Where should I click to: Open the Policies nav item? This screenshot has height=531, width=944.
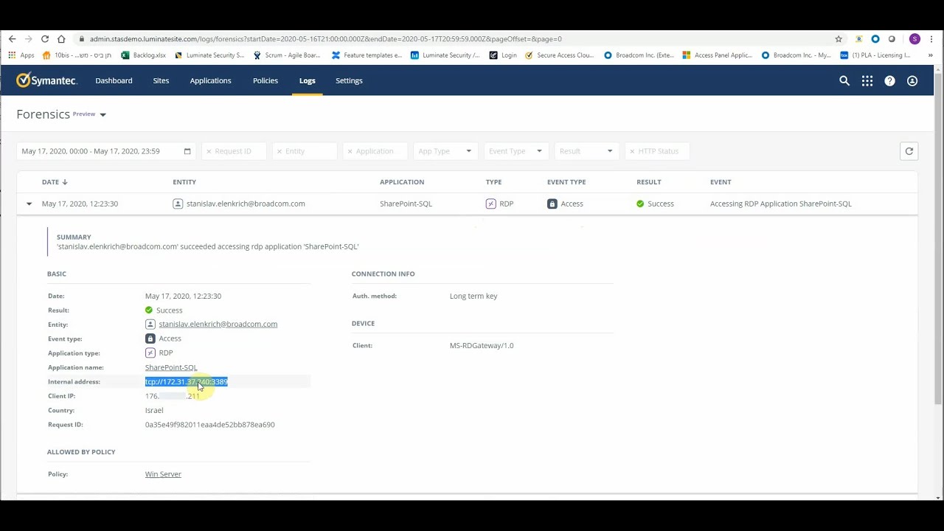coord(265,80)
